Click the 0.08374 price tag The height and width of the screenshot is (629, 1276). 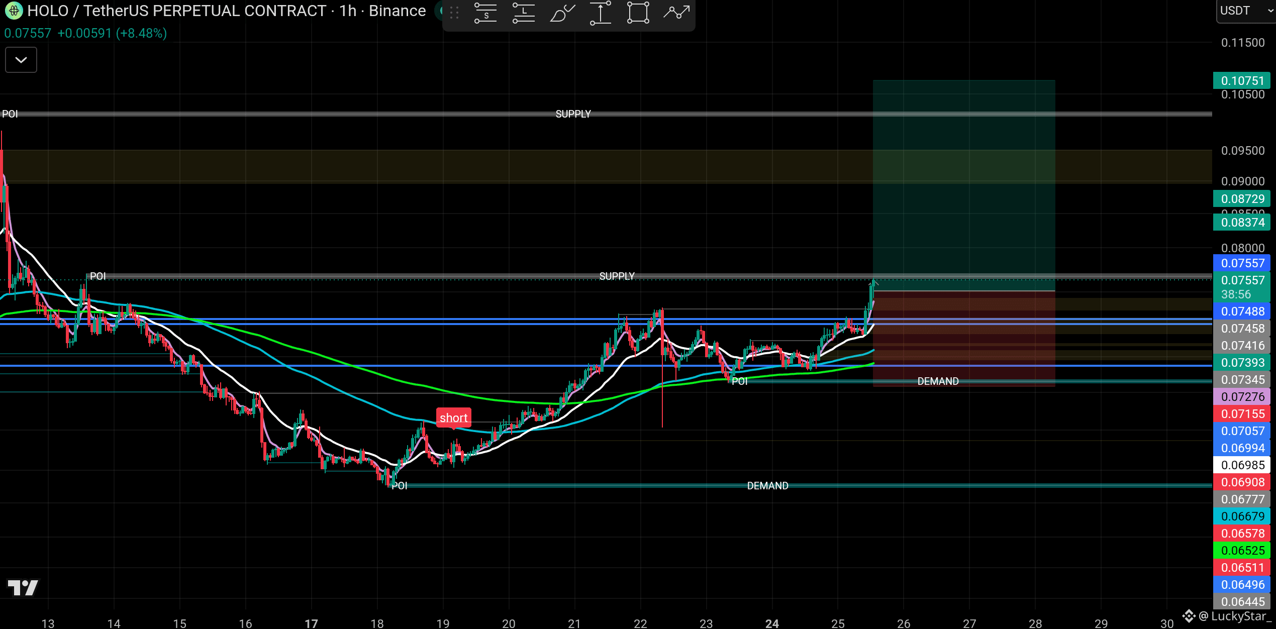pyautogui.click(x=1242, y=223)
